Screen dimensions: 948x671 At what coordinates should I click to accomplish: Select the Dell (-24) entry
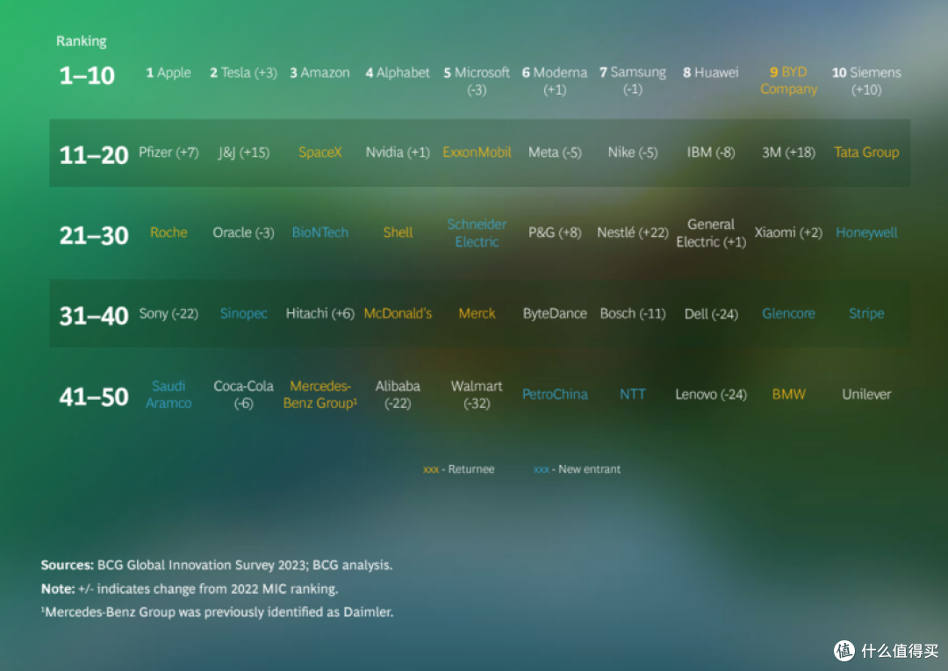[710, 313]
